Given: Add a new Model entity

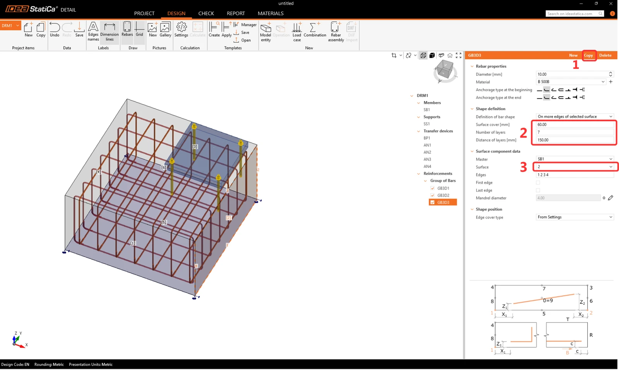Looking at the screenshot, I should (x=266, y=32).
